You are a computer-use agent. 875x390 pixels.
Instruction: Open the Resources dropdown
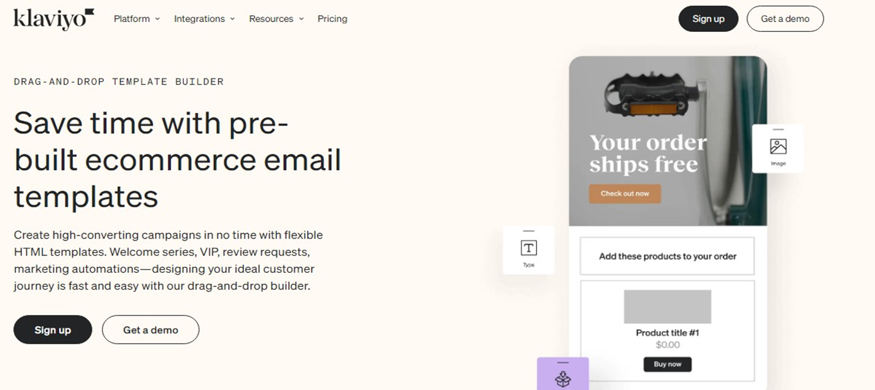coord(275,18)
